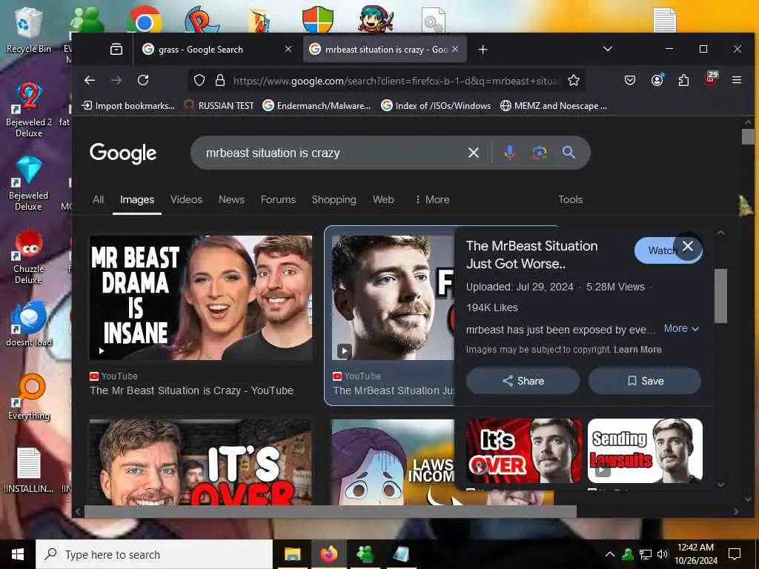The height and width of the screenshot is (569, 759).
Task: Open the Sending Lawsuits related thumbnail
Action: [x=645, y=450]
